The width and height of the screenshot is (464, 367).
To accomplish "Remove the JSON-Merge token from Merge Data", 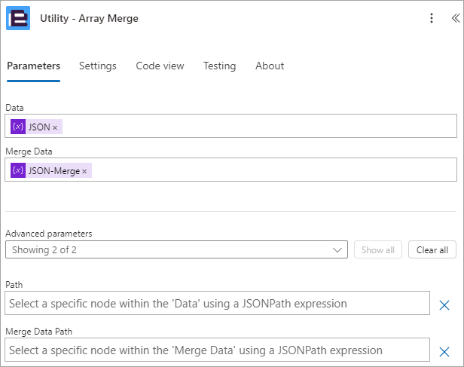I will 84,171.
